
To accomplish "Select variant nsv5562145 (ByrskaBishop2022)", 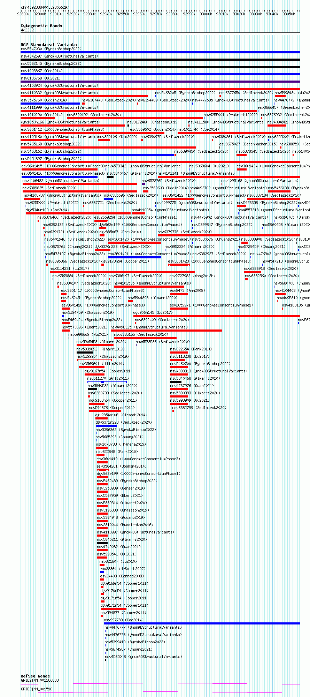I will (x=51, y=63).
